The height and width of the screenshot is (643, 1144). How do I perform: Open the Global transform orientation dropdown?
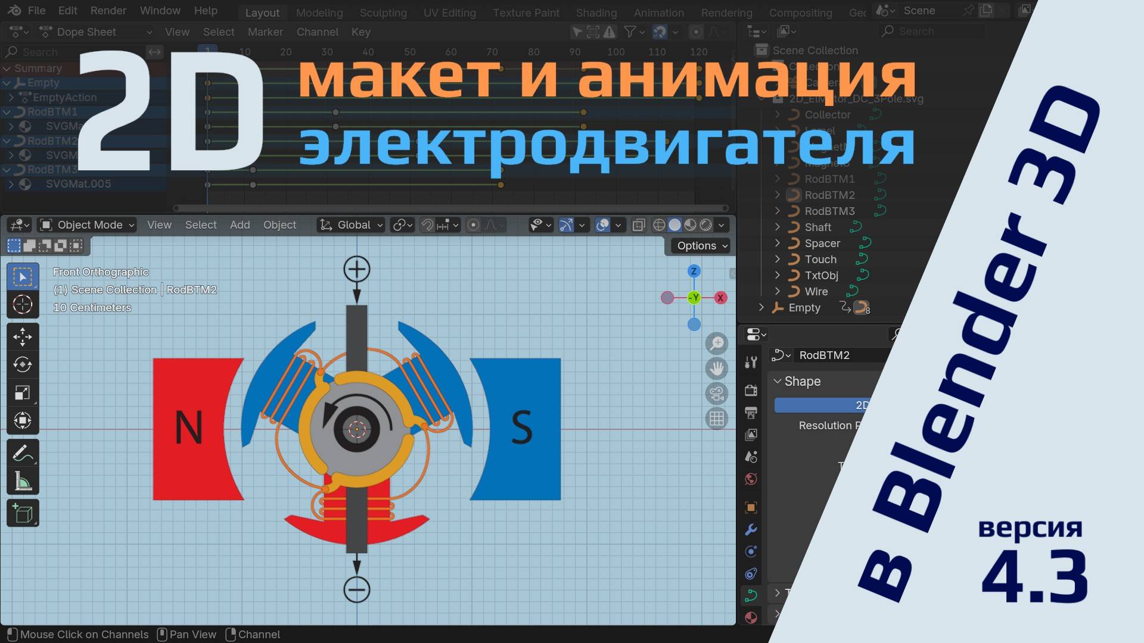coord(350,225)
